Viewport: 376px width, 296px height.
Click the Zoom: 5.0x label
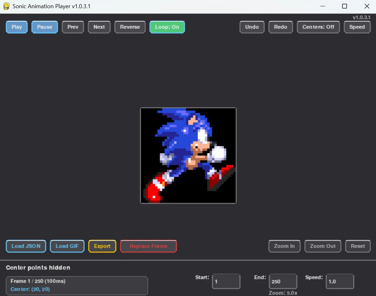coord(283,293)
